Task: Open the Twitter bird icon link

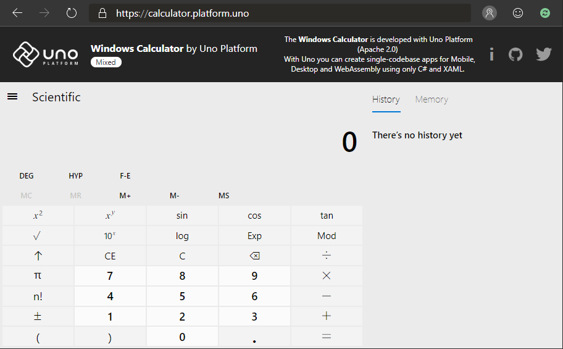Action: 544,54
